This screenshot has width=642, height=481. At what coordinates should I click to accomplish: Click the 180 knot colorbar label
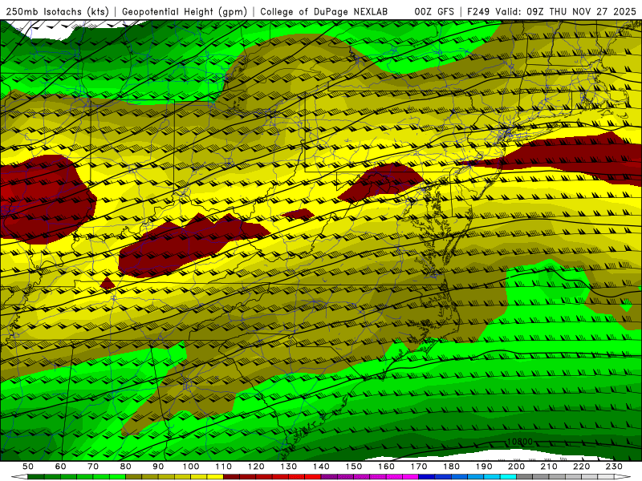coord(452,467)
